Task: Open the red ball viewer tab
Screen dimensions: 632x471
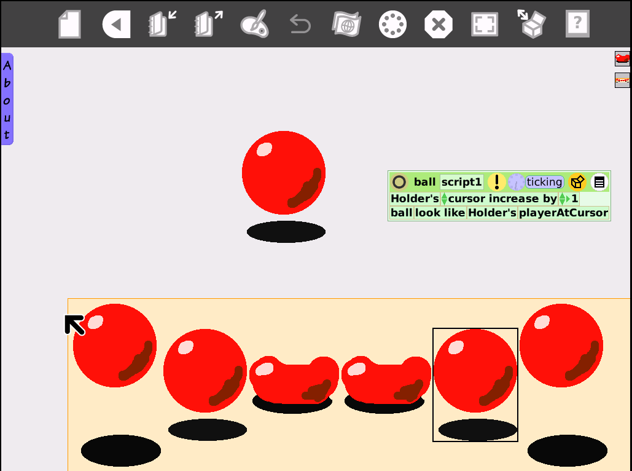Action: [622, 58]
